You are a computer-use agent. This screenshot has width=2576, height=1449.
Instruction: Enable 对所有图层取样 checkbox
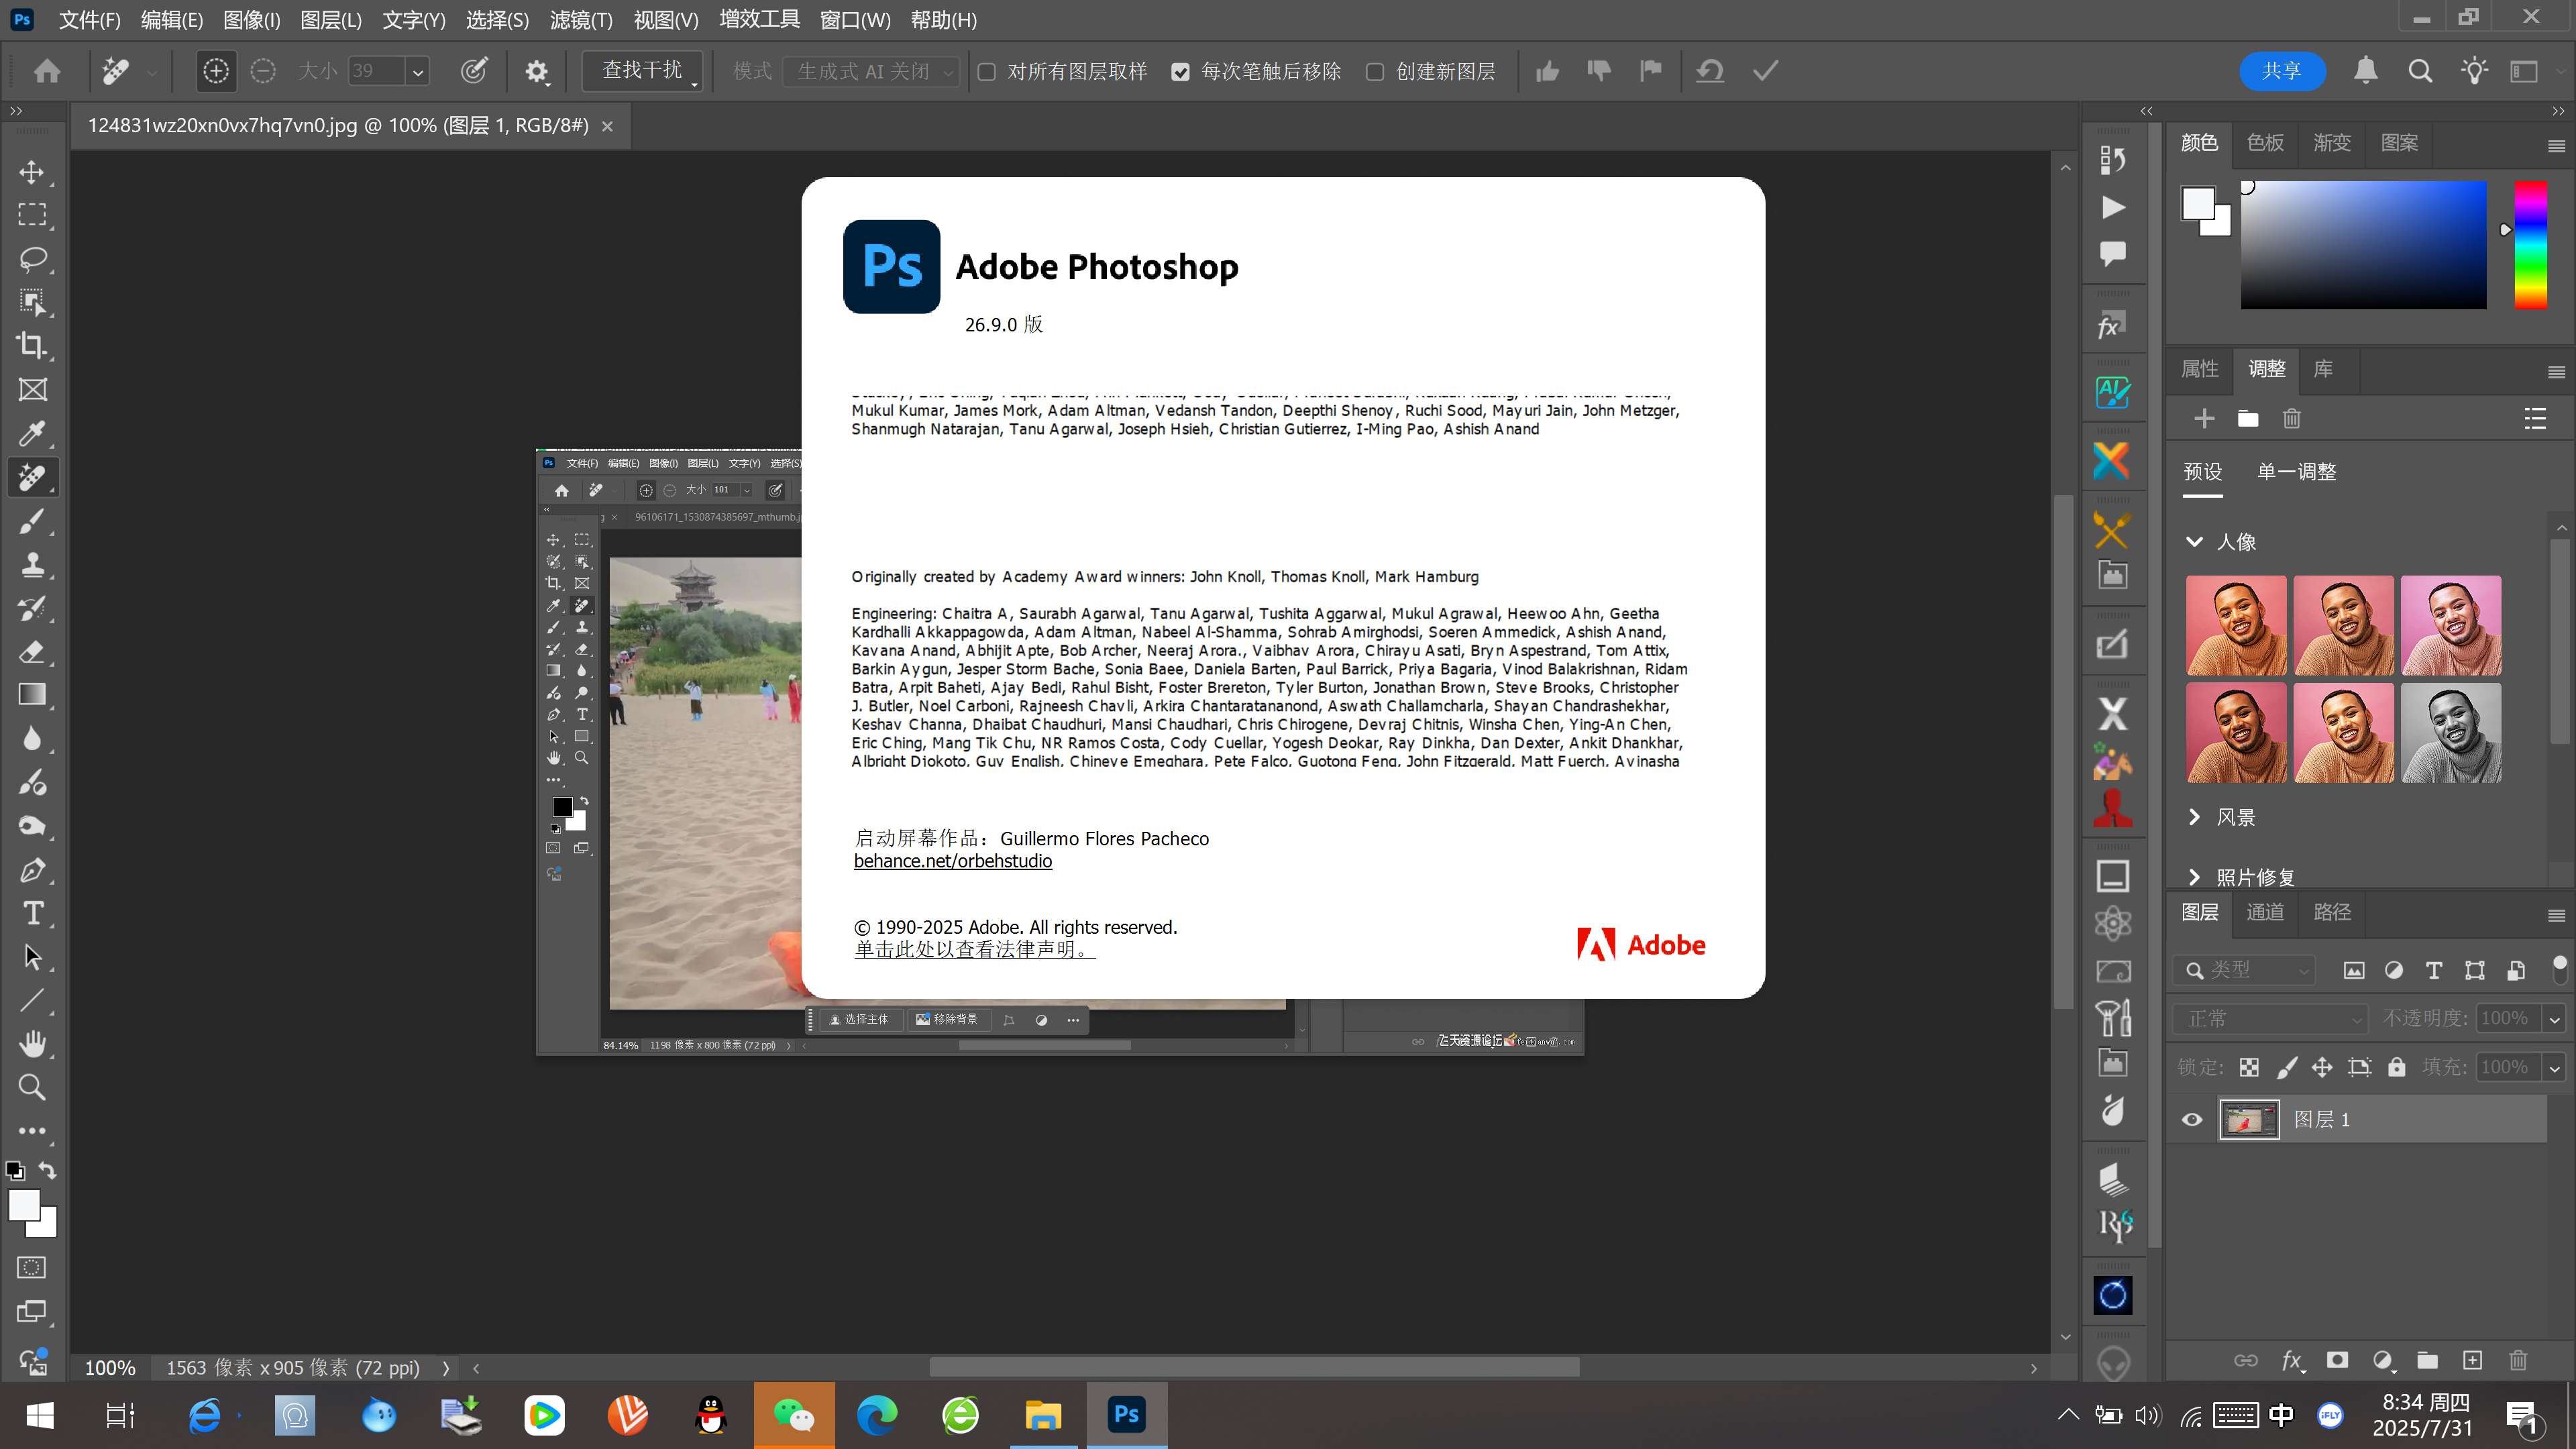click(x=986, y=72)
